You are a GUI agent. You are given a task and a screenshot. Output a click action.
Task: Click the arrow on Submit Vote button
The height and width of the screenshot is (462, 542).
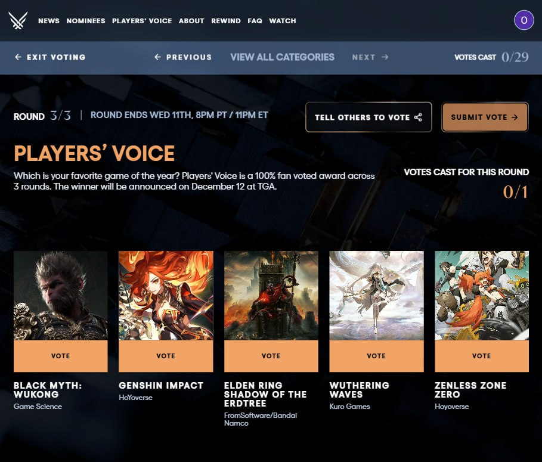pos(515,117)
